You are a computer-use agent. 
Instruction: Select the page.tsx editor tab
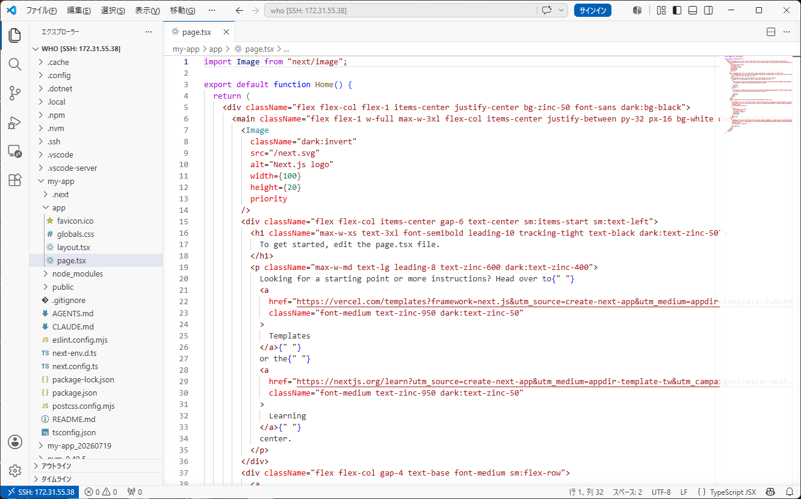click(x=199, y=32)
